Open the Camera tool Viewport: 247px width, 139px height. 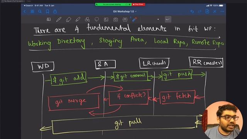tap(116, 19)
